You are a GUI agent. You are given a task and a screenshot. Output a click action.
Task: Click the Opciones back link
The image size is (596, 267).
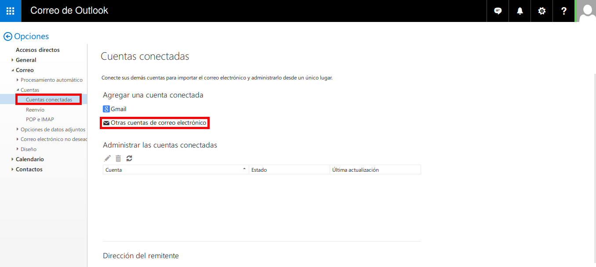coord(32,36)
